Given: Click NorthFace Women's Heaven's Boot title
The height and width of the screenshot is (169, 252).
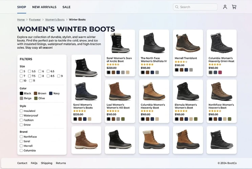Looking at the screenshot, I should point(221,106).
